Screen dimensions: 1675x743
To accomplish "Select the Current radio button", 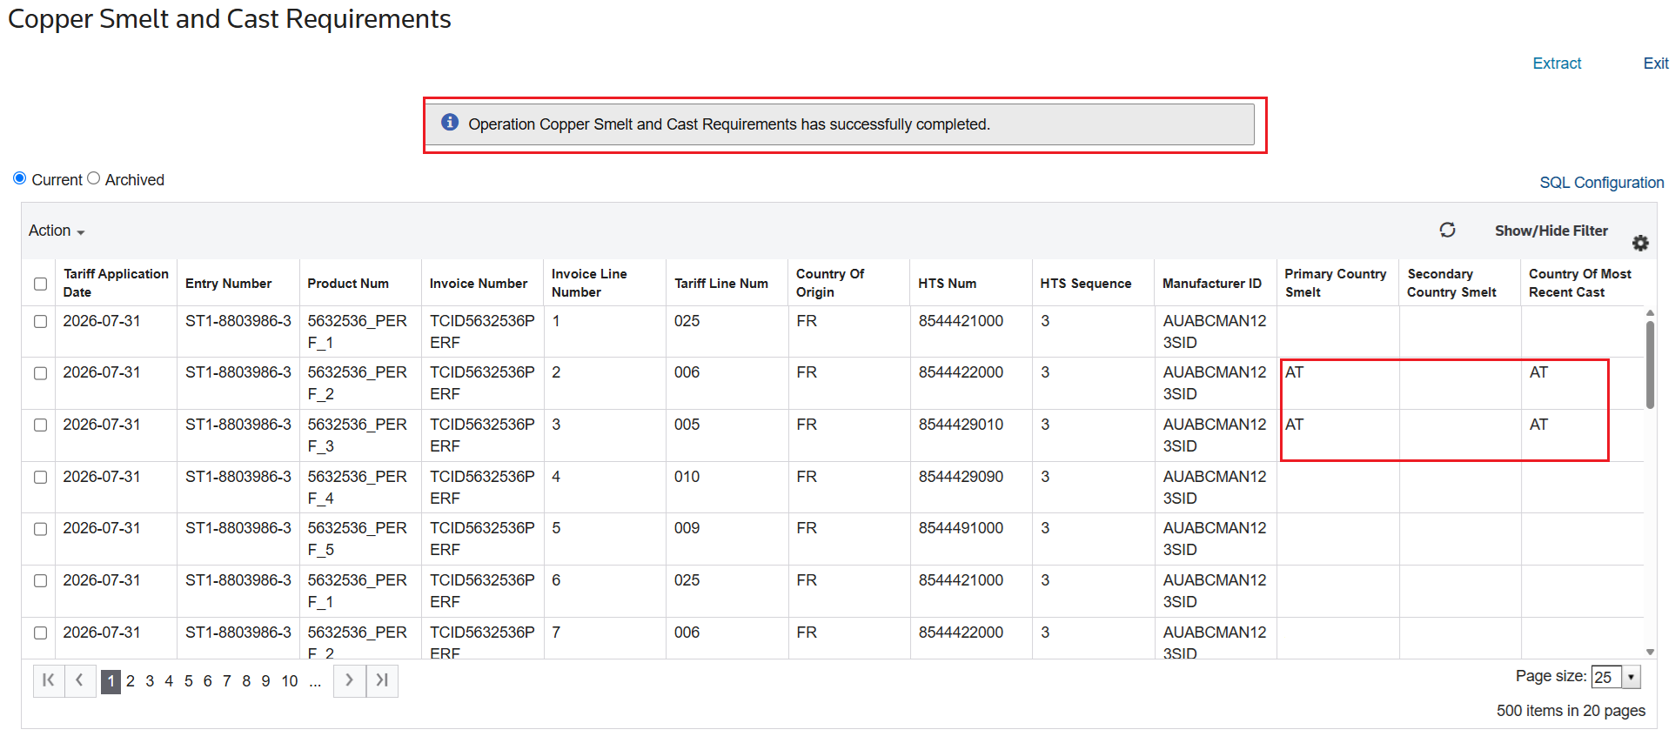I will tap(19, 178).
